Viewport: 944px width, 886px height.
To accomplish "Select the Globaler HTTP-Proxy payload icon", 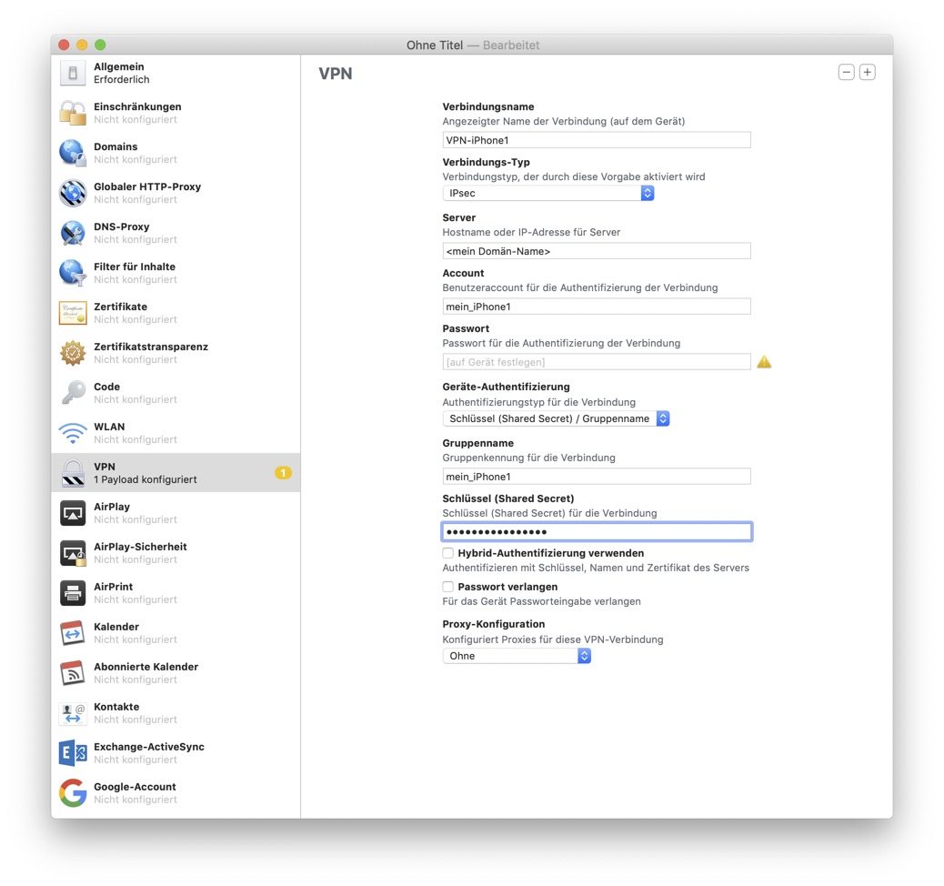I will (73, 193).
